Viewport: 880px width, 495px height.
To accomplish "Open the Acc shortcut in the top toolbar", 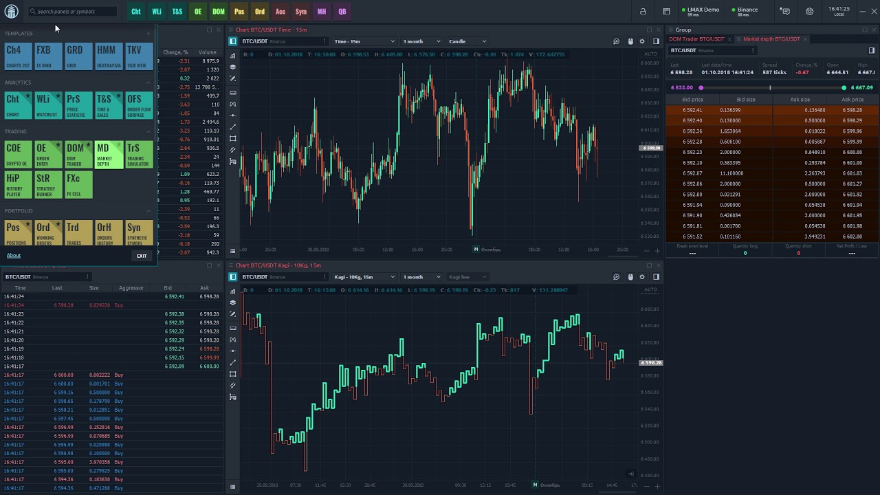I will [x=280, y=11].
